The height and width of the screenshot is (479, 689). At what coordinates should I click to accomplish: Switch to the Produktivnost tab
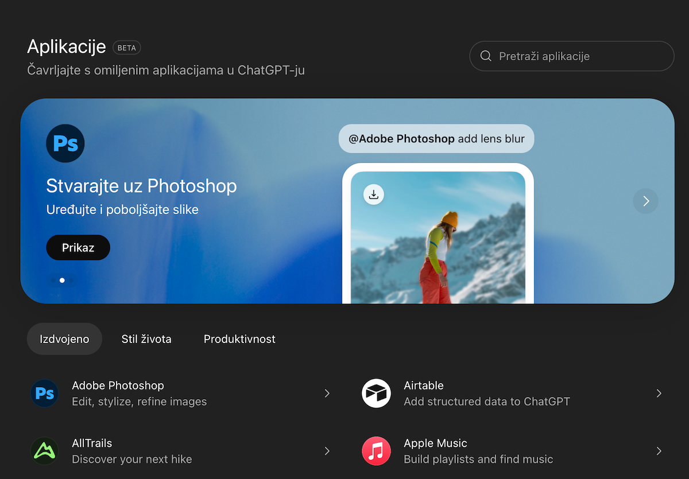click(239, 339)
